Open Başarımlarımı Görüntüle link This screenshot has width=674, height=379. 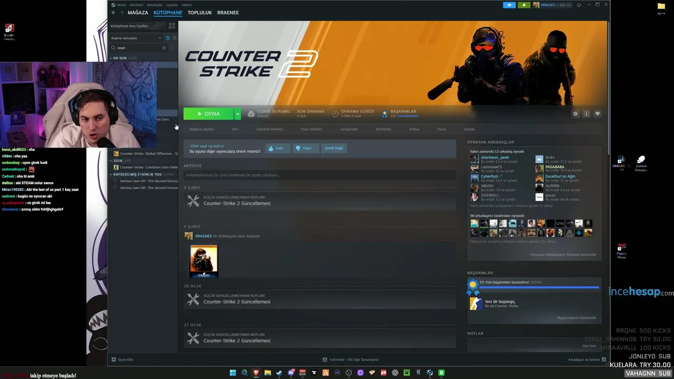577,318
